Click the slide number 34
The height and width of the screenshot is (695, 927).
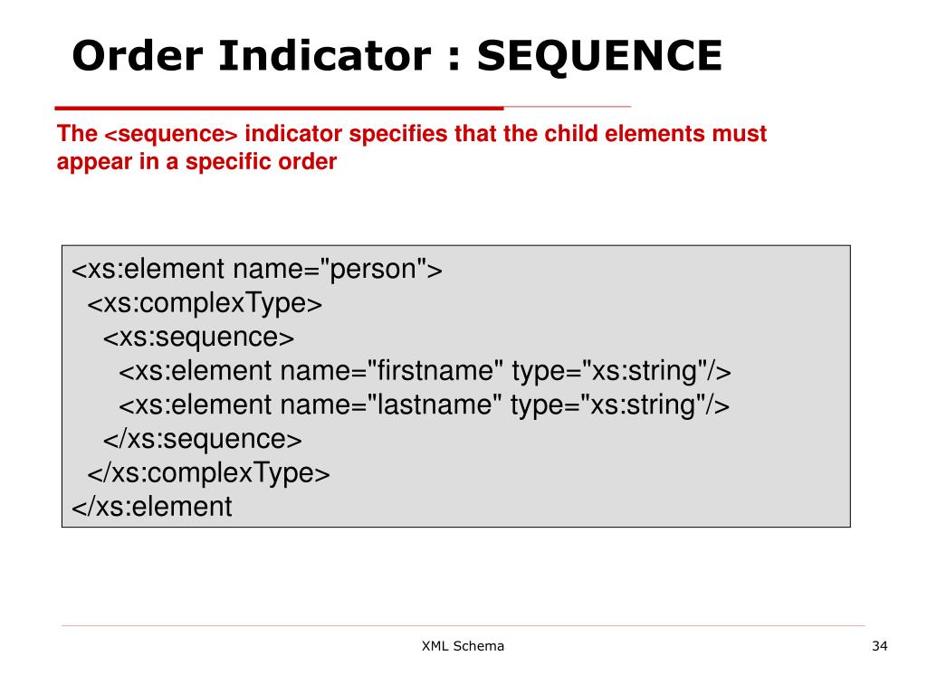(880, 646)
